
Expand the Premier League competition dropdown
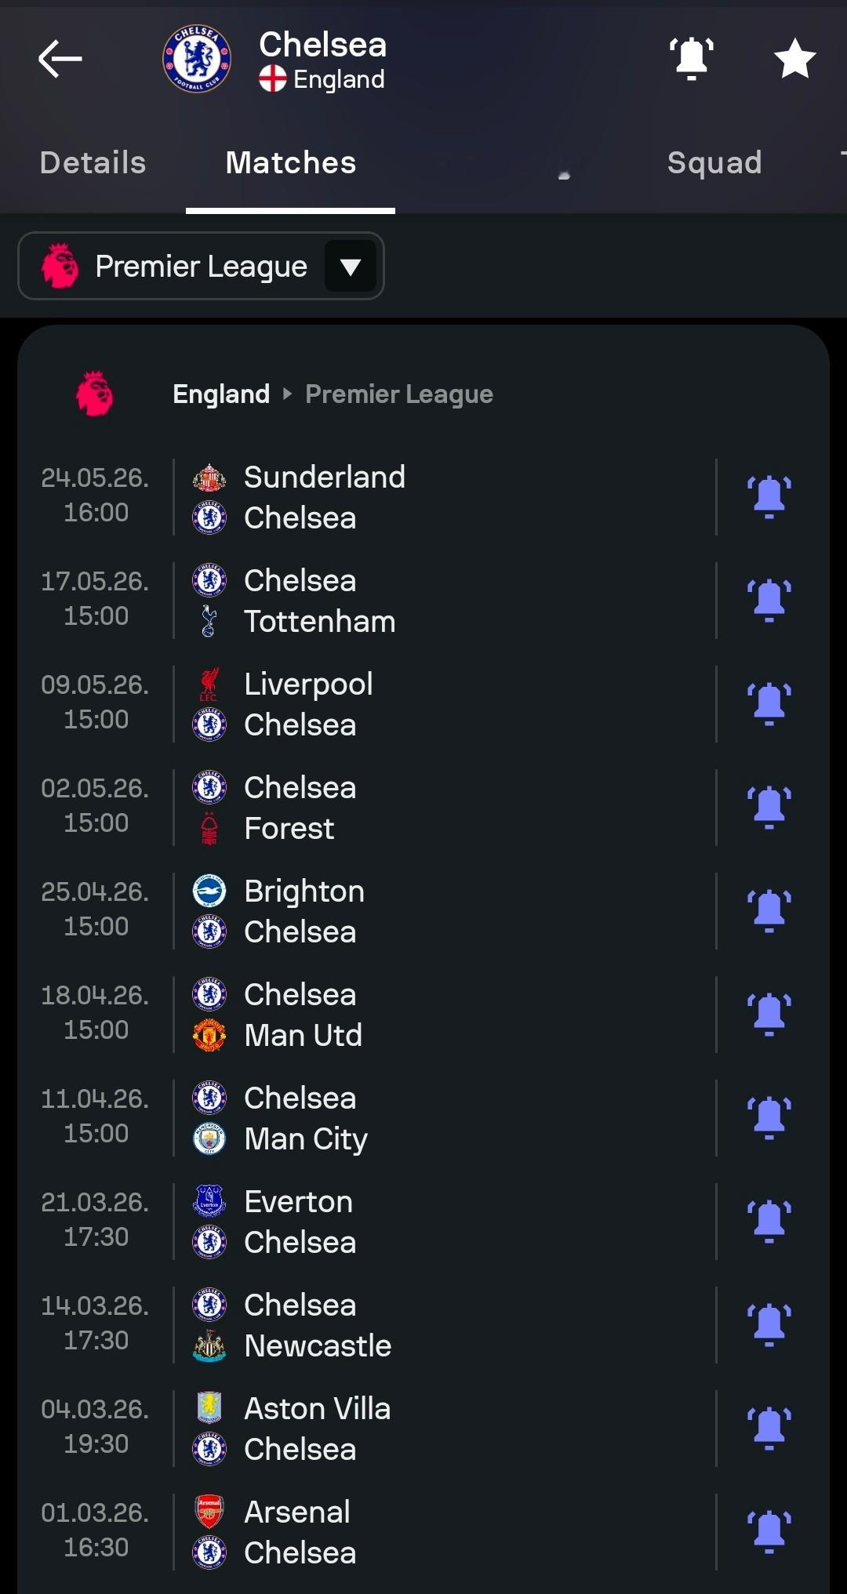pyautogui.click(x=200, y=267)
